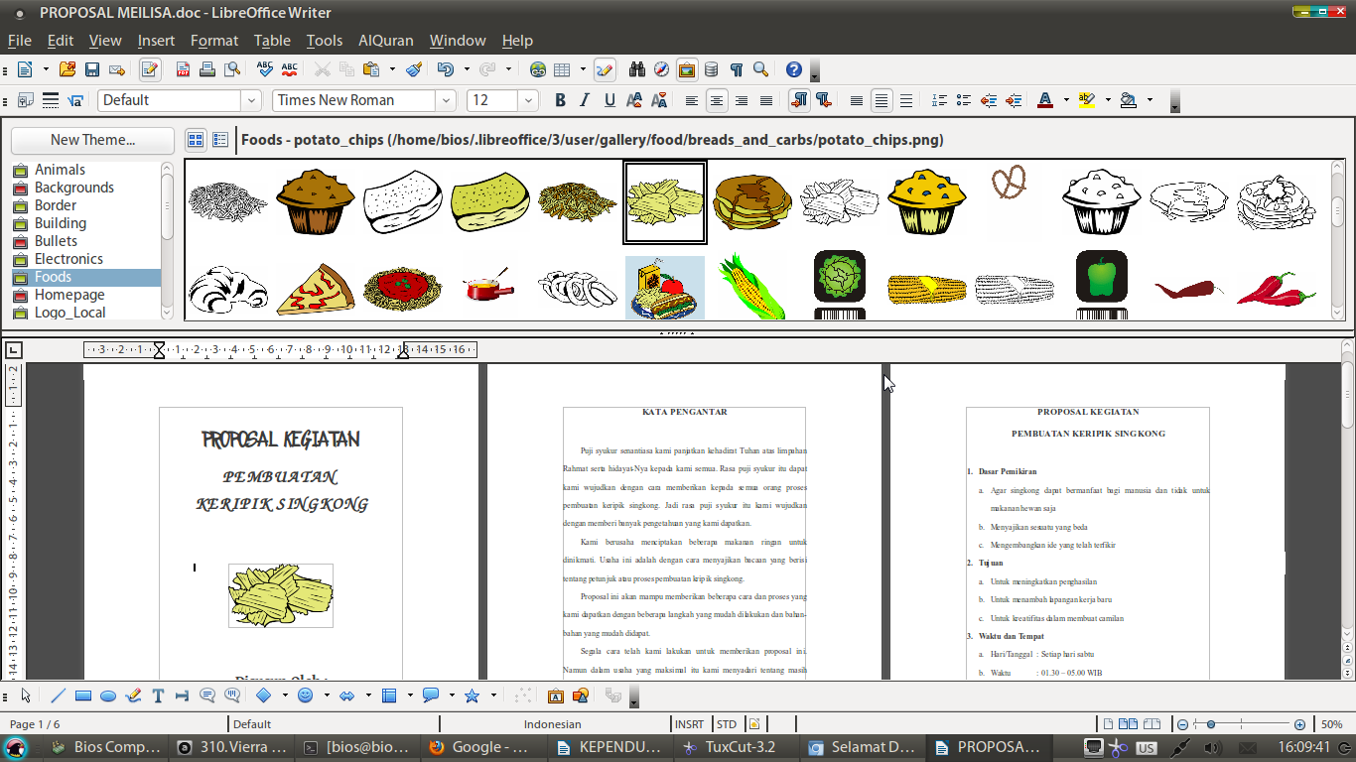Screen dimensions: 1356x762
Task: Apply Bold formatting
Action: (x=560, y=100)
